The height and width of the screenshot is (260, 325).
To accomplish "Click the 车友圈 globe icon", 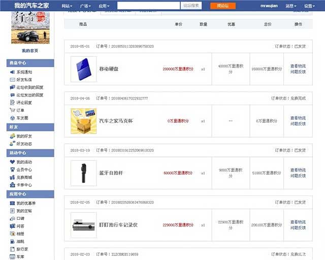I will point(12,118).
